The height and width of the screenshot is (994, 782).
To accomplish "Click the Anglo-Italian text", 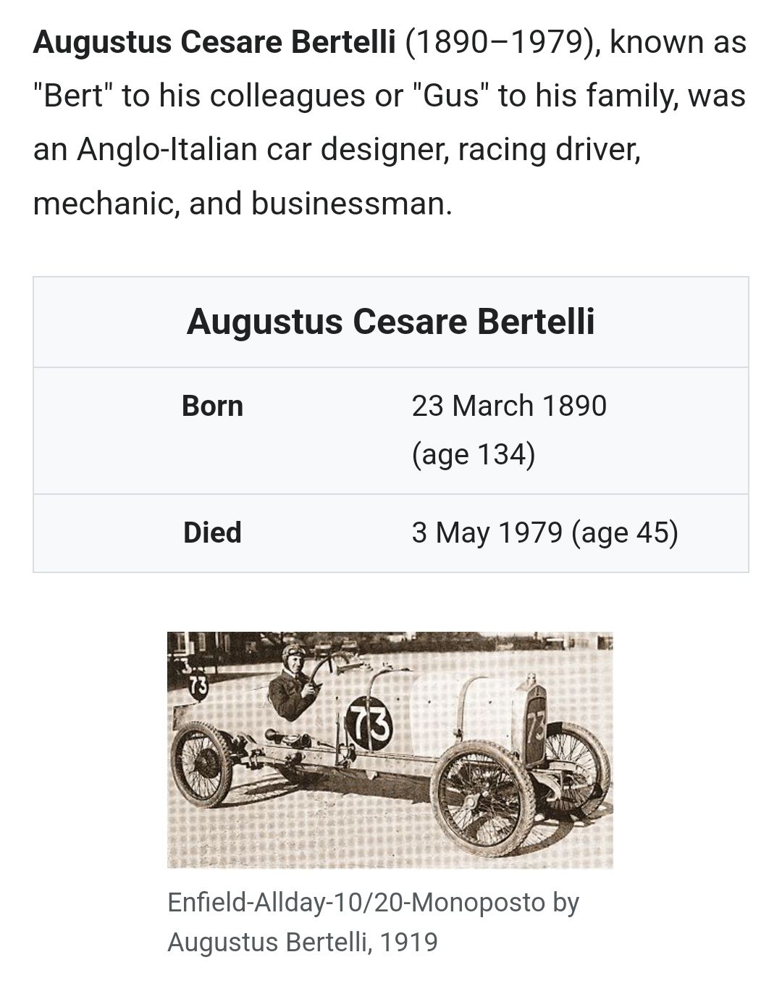I will (x=167, y=149).
